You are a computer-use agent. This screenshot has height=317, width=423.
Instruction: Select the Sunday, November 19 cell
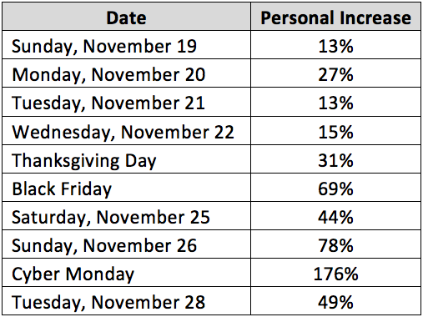point(126,45)
